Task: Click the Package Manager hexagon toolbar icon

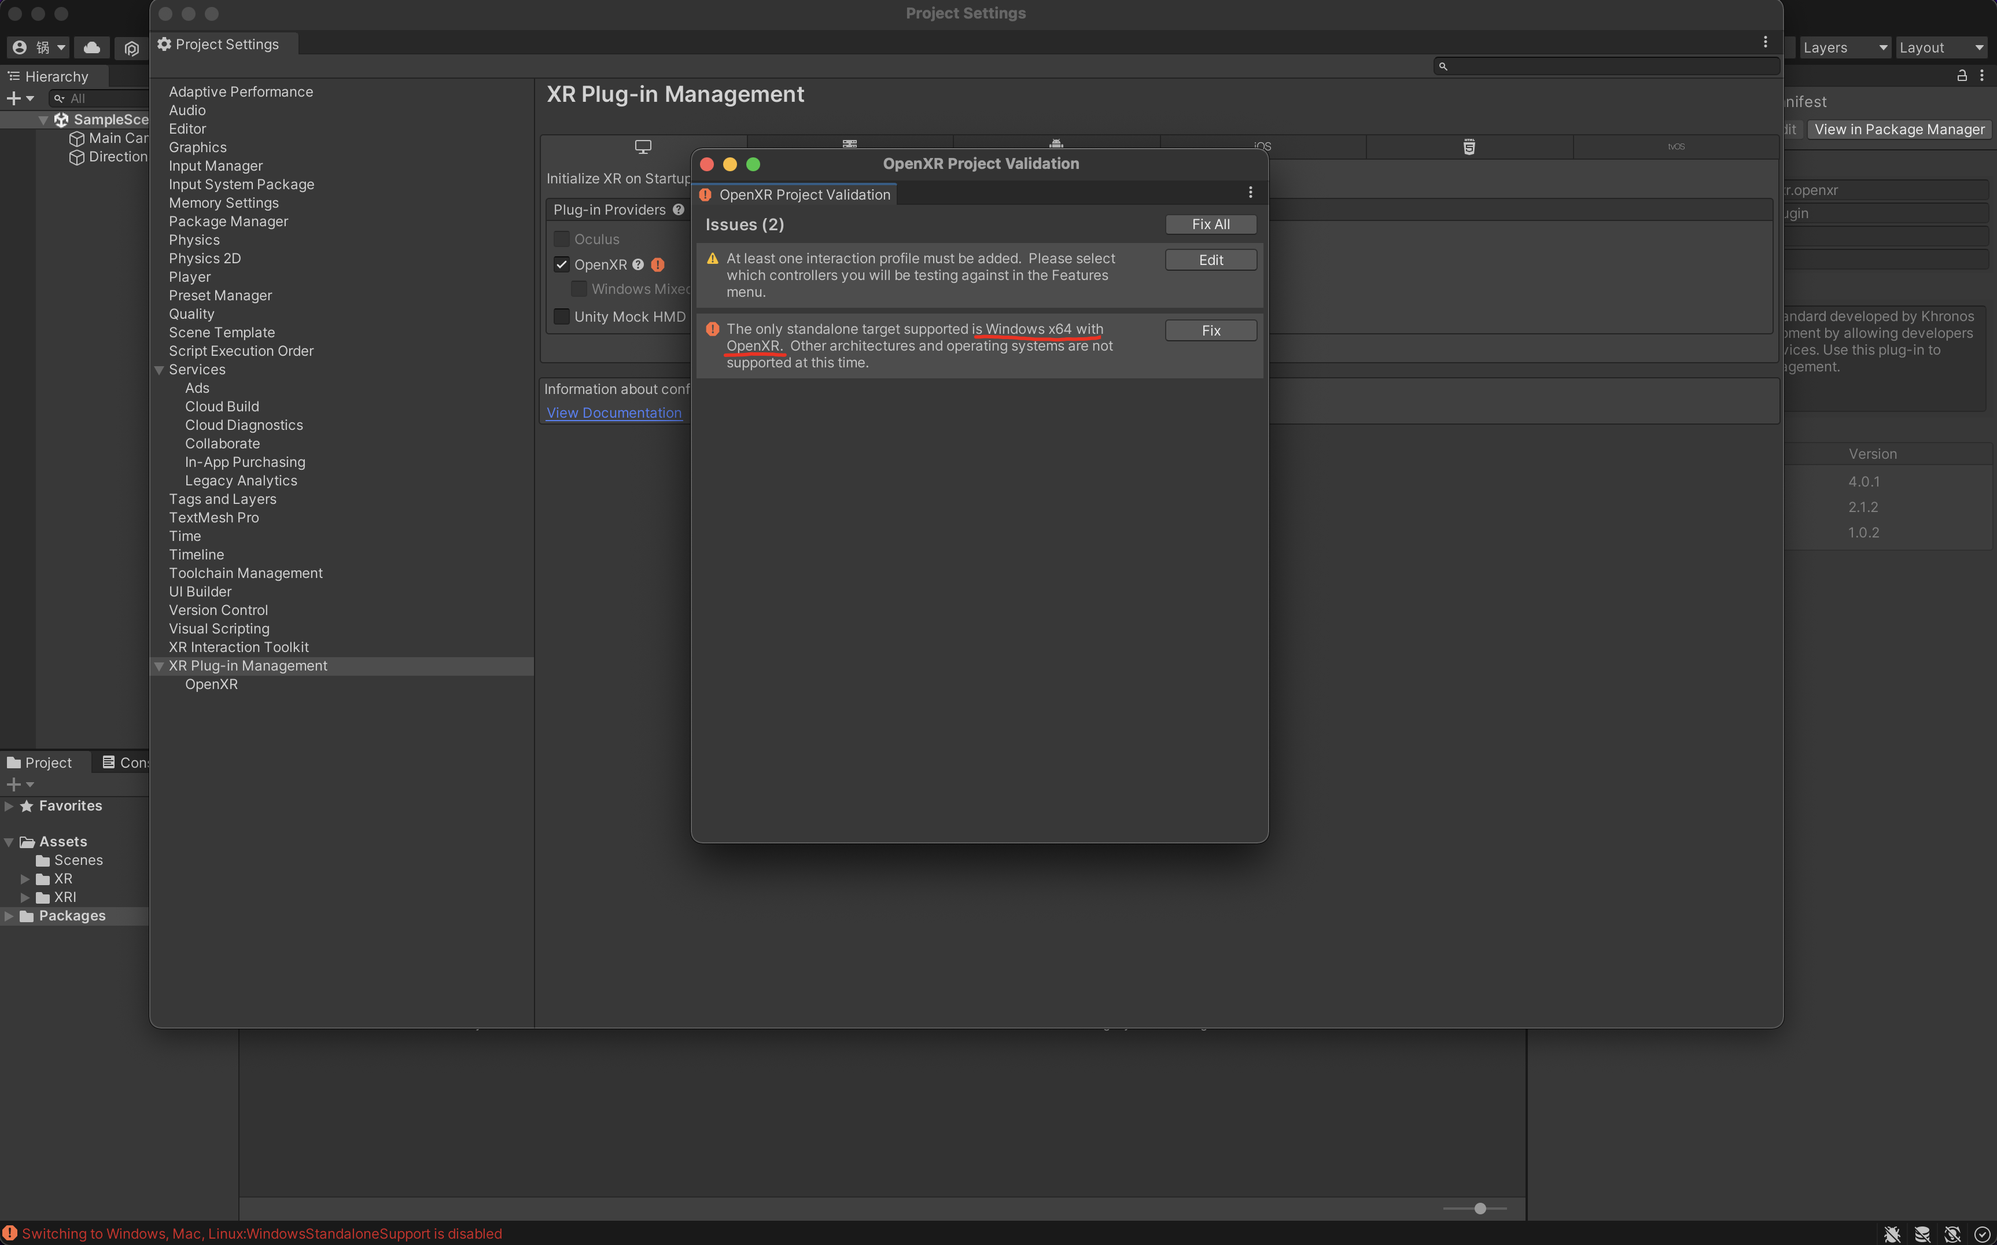Action: click(x=132, y=49)
